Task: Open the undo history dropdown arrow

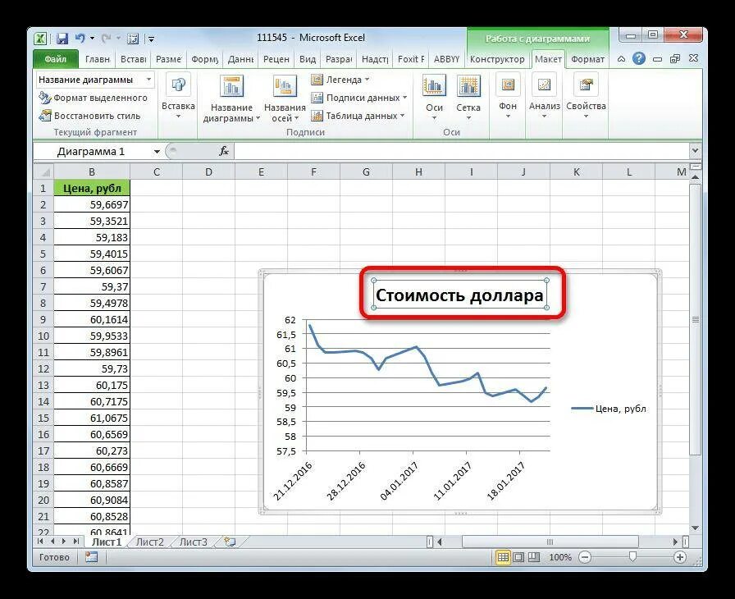Action: (93, 39)
